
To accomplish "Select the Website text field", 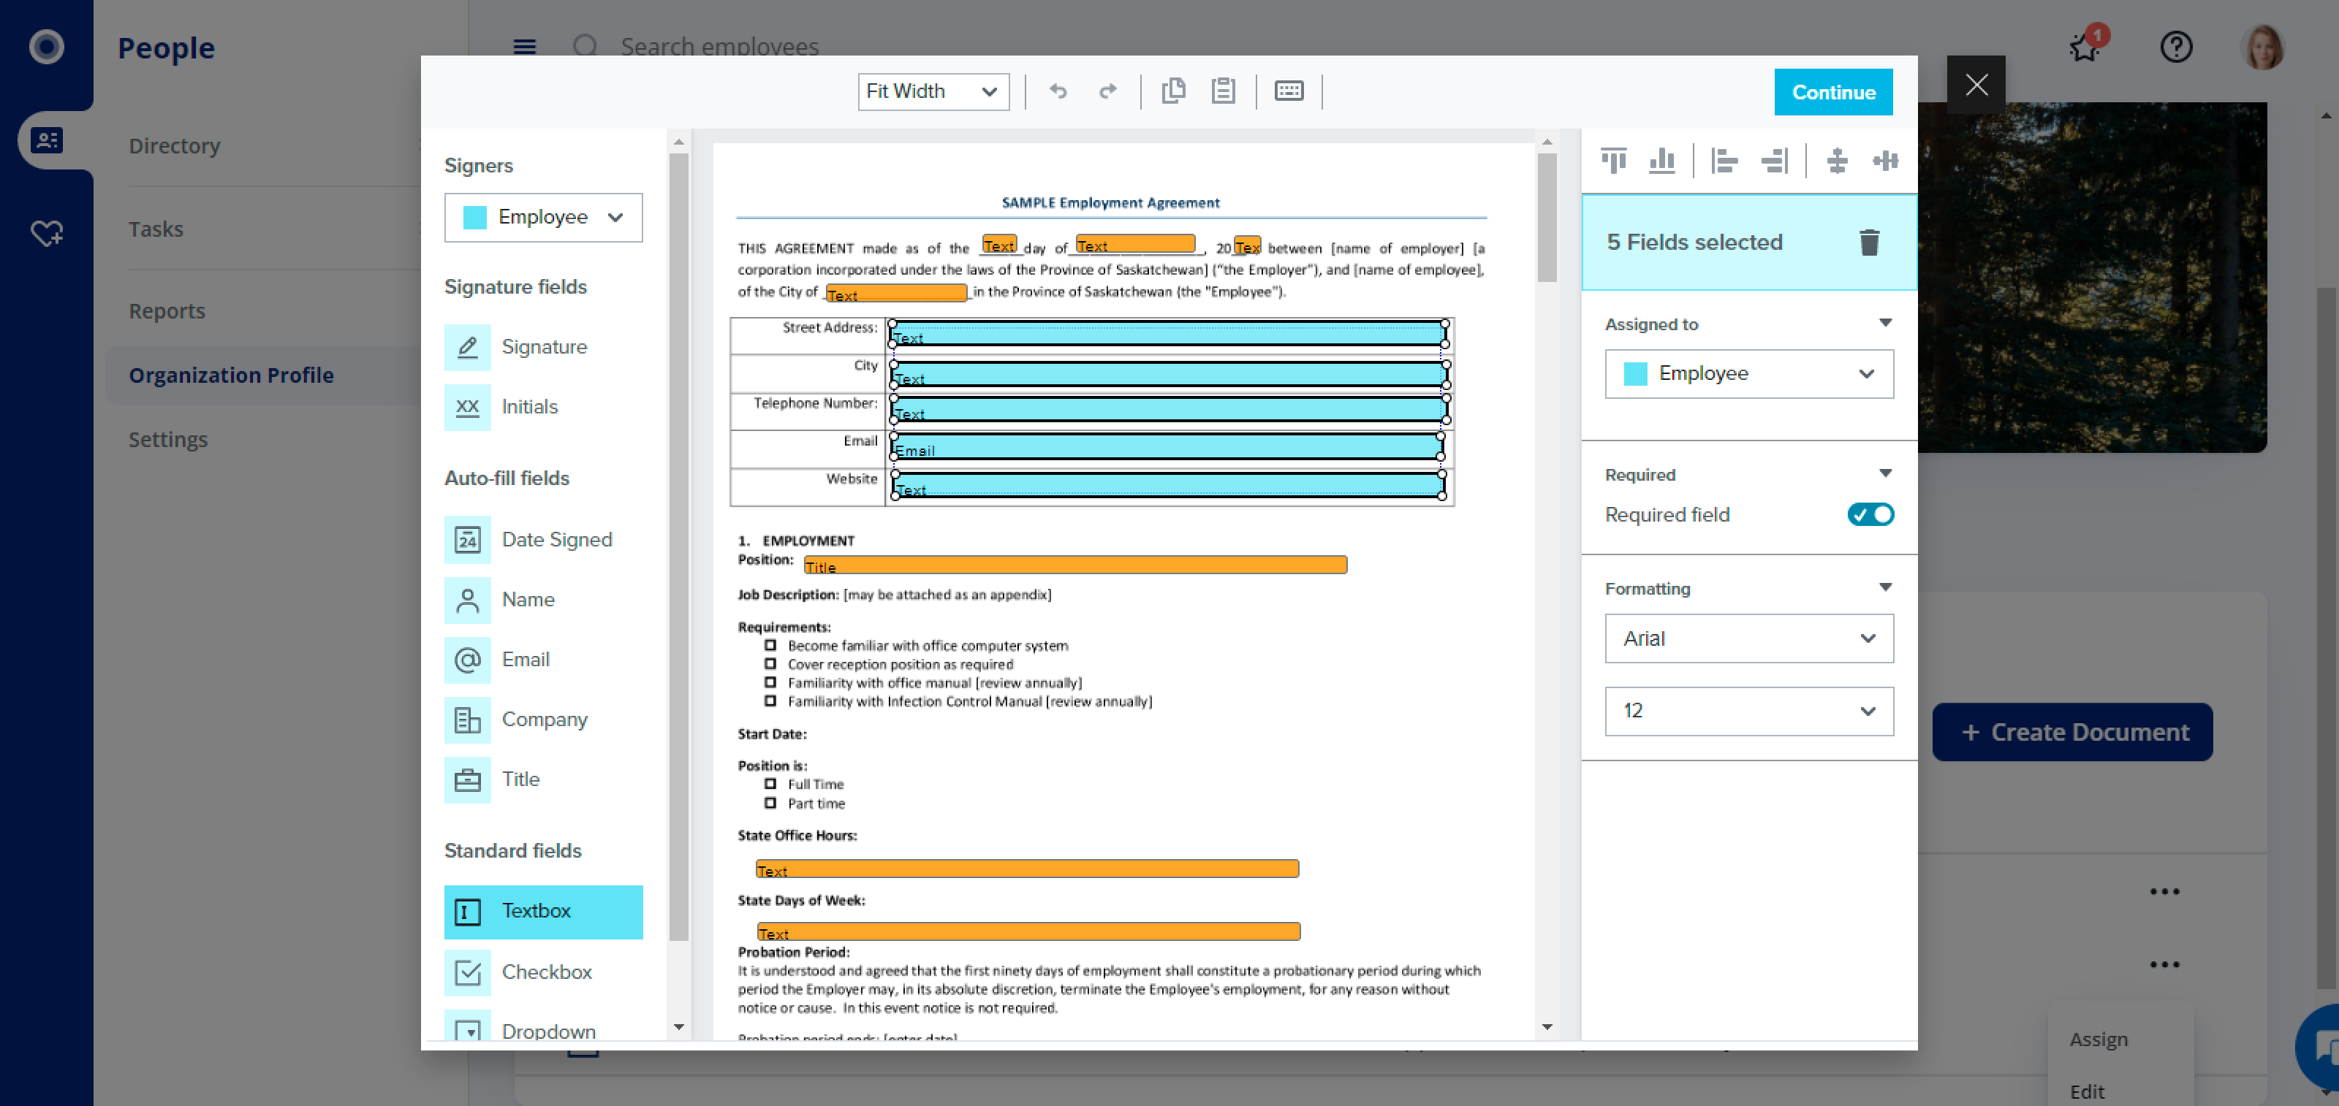I will 1168,485.
